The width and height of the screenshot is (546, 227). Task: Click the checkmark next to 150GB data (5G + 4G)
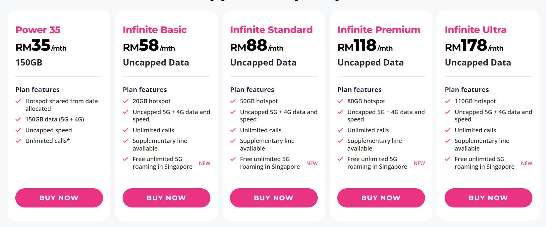tap(18, 119)
